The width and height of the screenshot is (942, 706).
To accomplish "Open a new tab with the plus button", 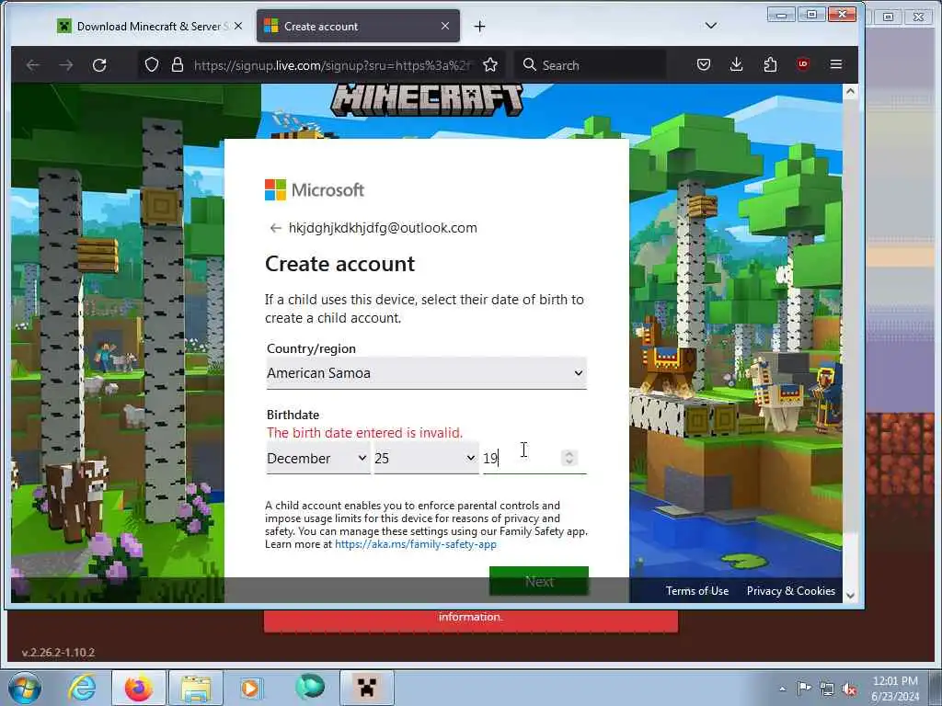I will tap(479, 27).
